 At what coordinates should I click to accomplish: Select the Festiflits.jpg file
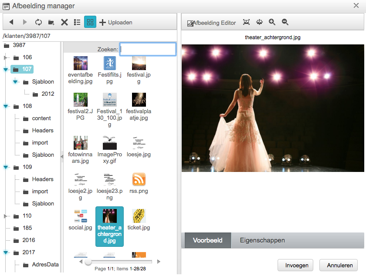(x=109, y=70)
